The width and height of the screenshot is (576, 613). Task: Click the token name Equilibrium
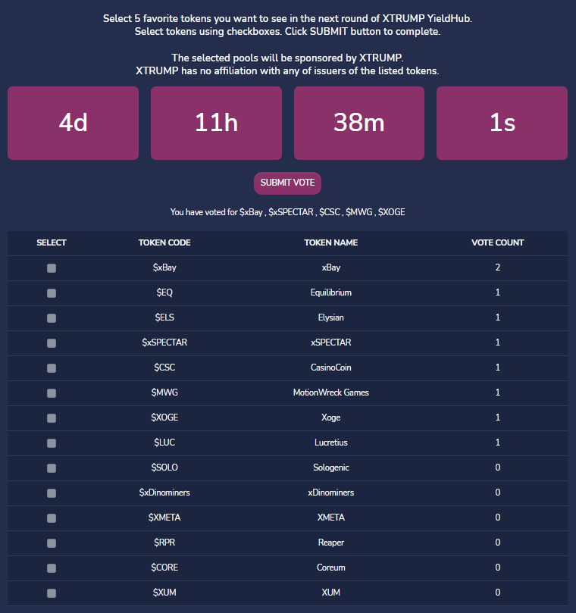click(x=330, y=292)
